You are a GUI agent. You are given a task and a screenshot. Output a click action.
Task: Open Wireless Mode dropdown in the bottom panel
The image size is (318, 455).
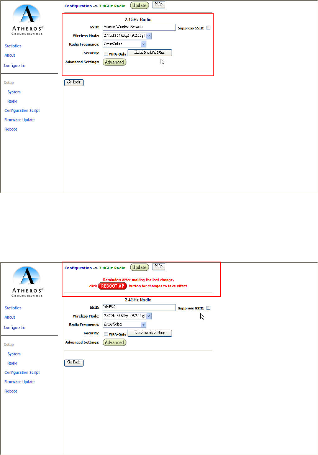[127, 316]
